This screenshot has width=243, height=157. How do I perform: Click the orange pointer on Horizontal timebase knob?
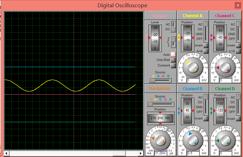click(x=153, y=138)
